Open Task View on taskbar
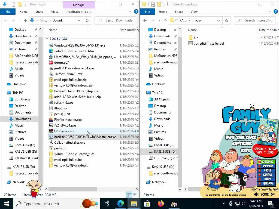This screenshot has height=209, width=279. point(107,204)
